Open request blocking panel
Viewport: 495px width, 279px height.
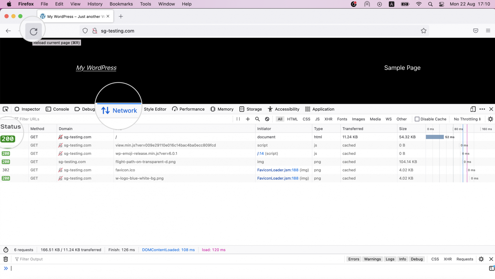267,119
